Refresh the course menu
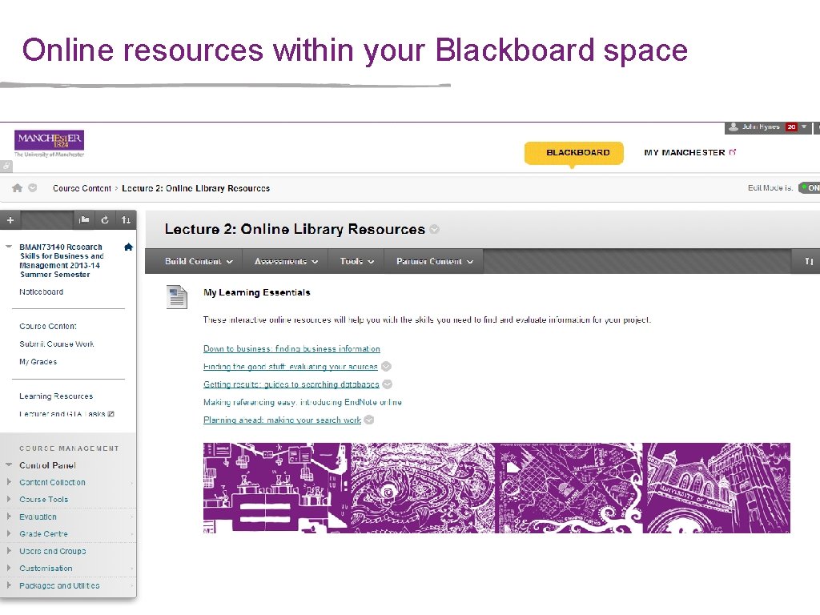Screen dimensions: 820x615 [x=105, y=220]
